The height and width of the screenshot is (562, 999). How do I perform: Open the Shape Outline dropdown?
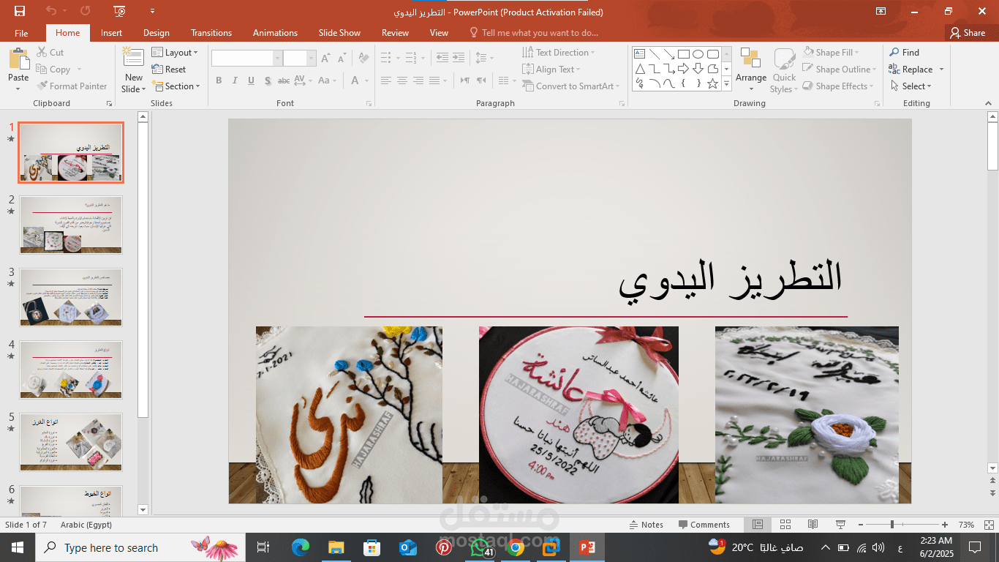pos(839,70)
